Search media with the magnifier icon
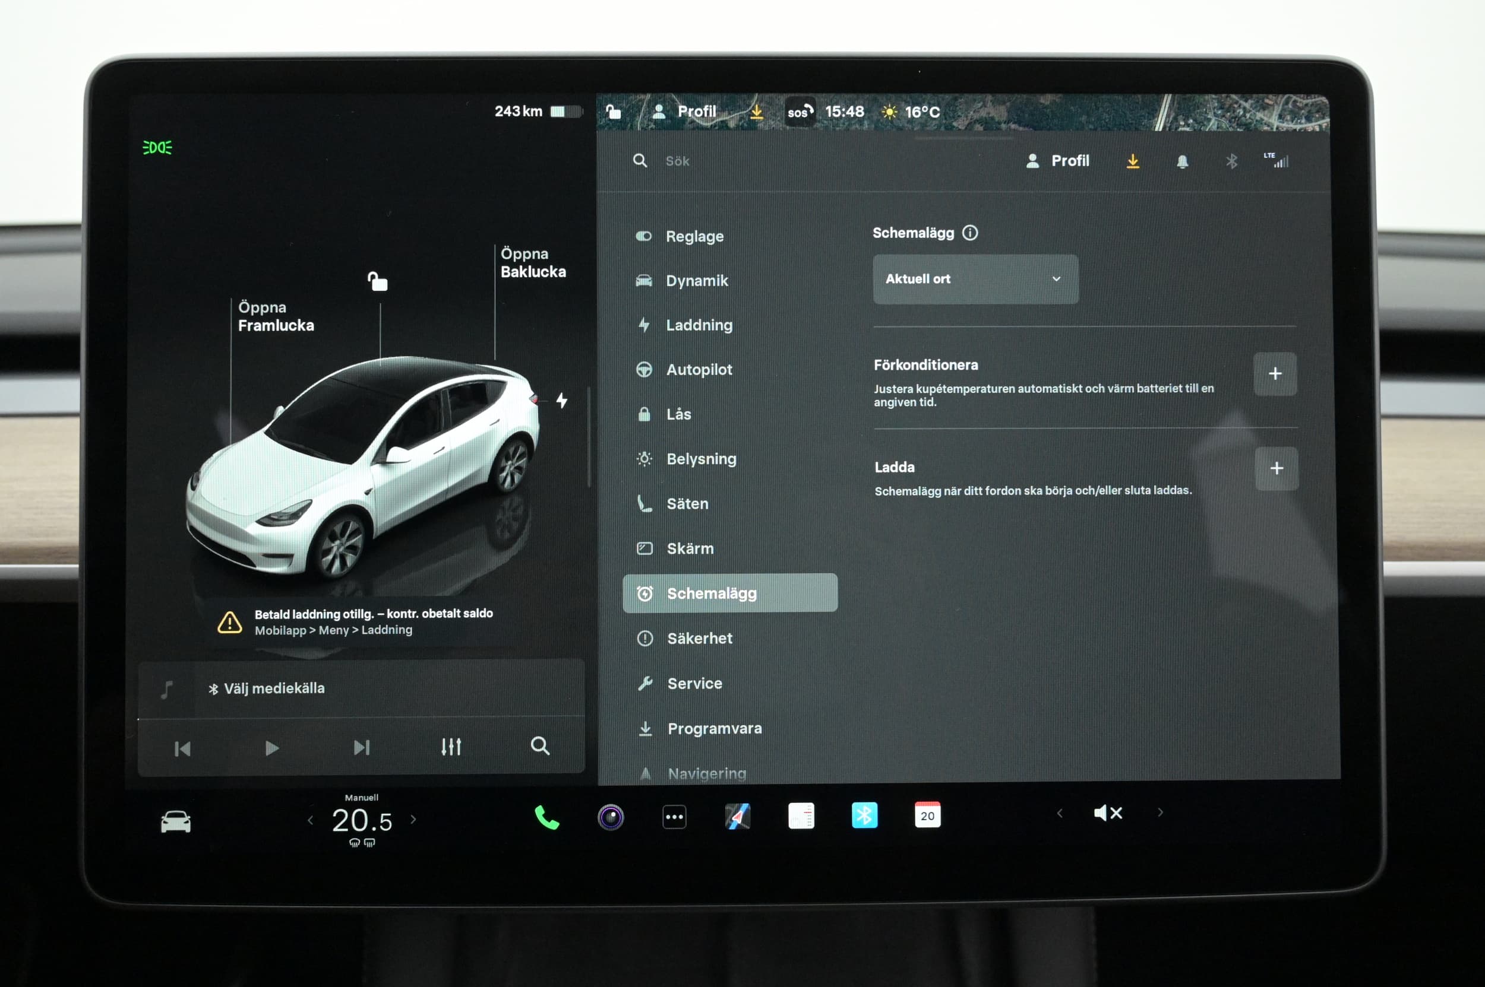Image resolution: width=1485 pixels, height=987 pixels. point(540,746)
